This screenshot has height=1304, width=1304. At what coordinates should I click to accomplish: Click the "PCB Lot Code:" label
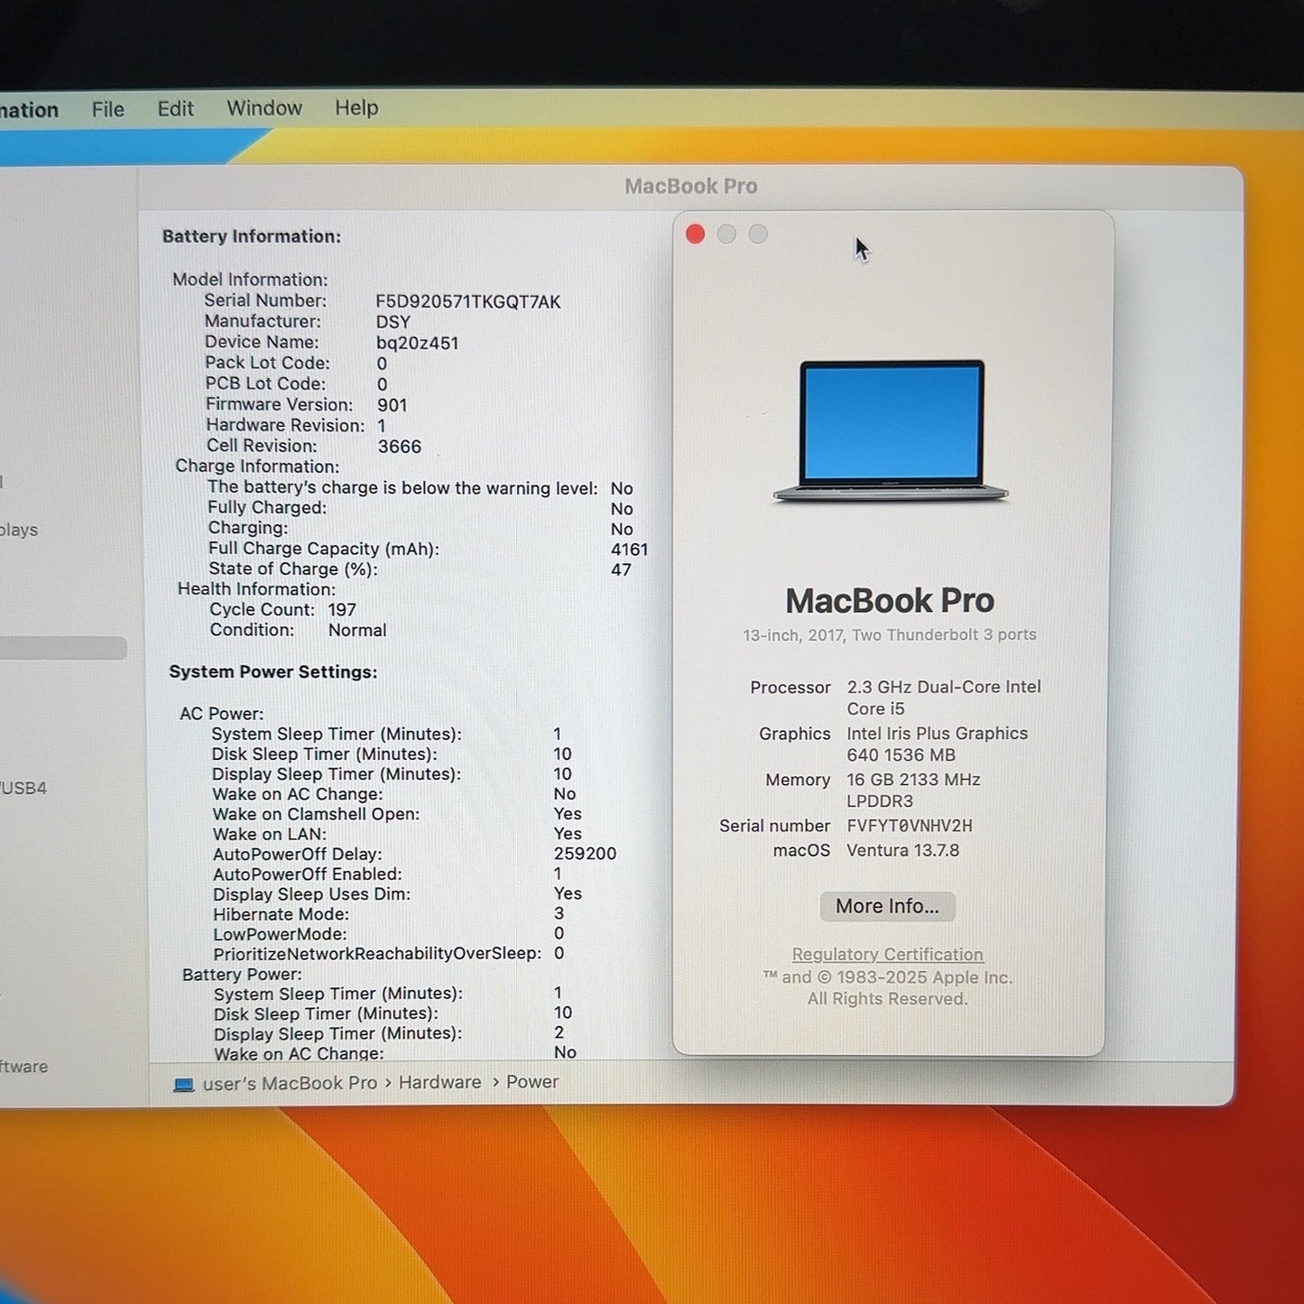[x=265, y=384]
